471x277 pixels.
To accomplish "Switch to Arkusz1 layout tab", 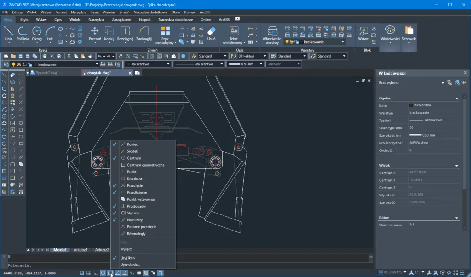I will 80,250.
